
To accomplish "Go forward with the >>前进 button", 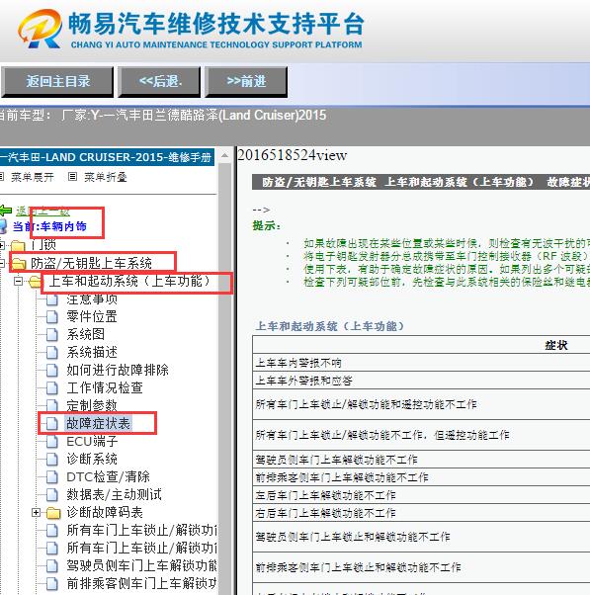I will coord(246,82).
